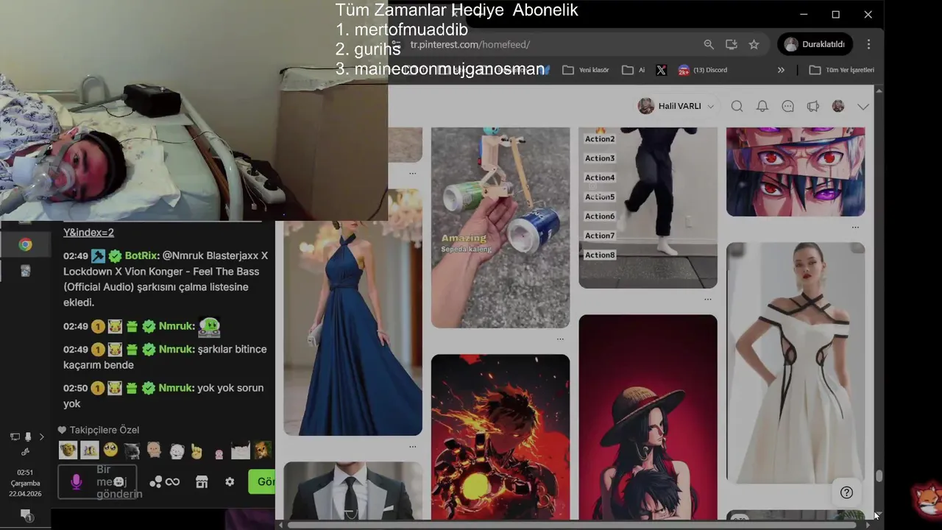
Task: Open the emoji picker in message box
Action: (118, 482)
